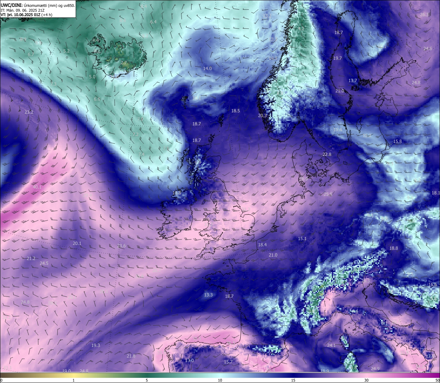Select the 24.1 value label
The height and width of the screenshot is (383, 440).
pos(331,345)
